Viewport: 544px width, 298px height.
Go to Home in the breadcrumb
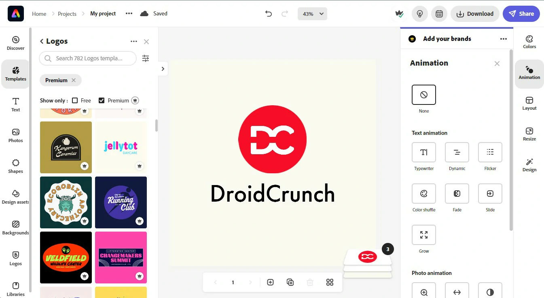(x=39, y=14)
